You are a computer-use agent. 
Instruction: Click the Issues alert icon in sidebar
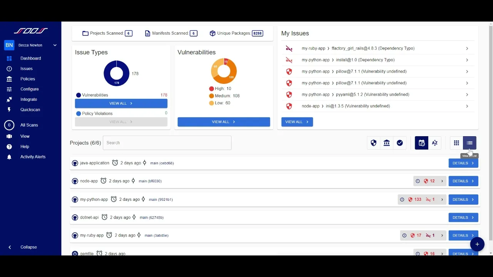[9, 68]
